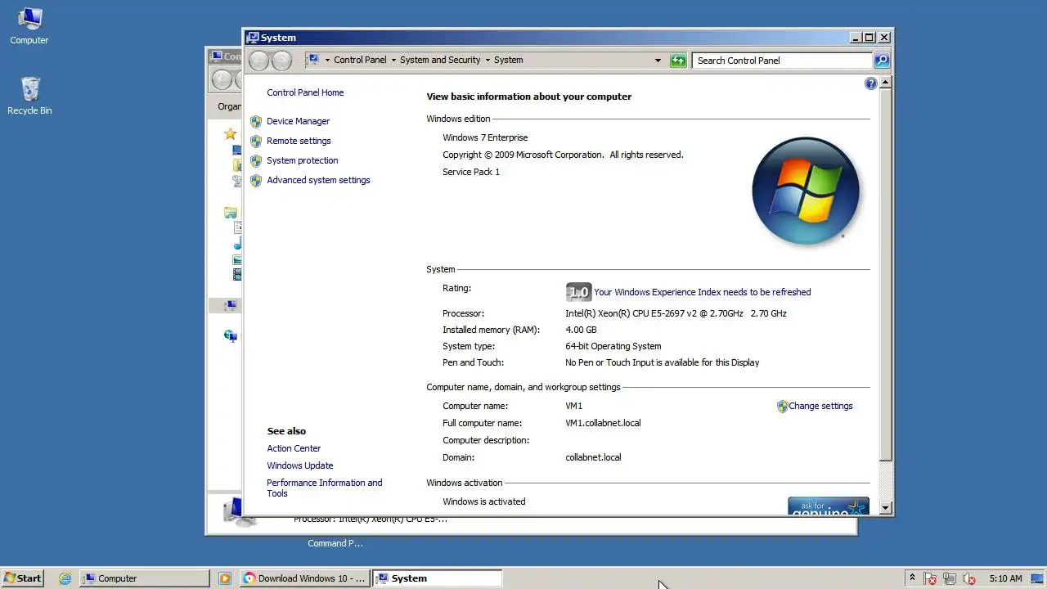Open Windows Update link
Screen dimensions: 1047x589
pyautogui.click(x=299, y=465)
